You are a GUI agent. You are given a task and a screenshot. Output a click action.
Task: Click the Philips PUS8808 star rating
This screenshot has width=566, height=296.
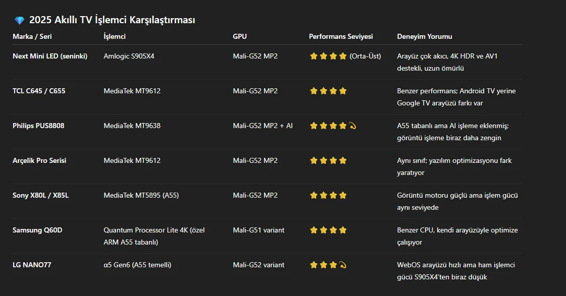pyautogui.click(x=333, y=126)
